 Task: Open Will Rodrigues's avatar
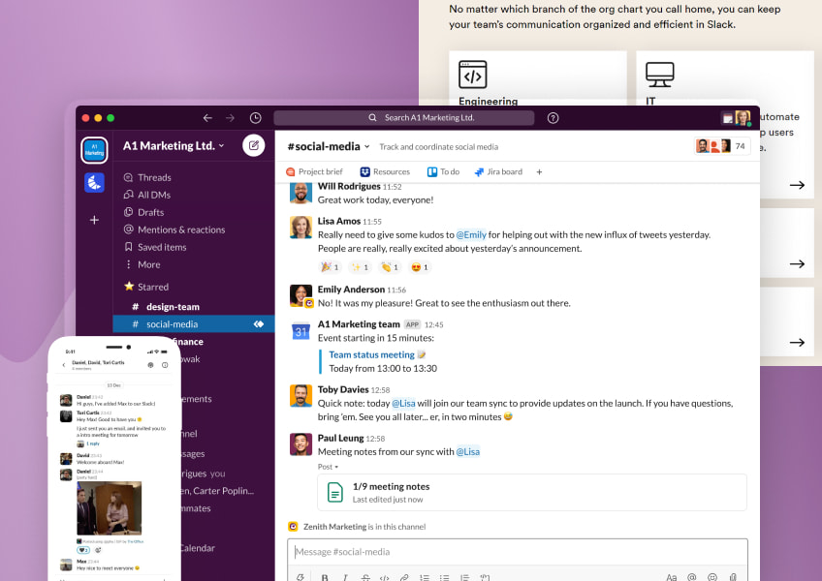[x=300, y=193]
